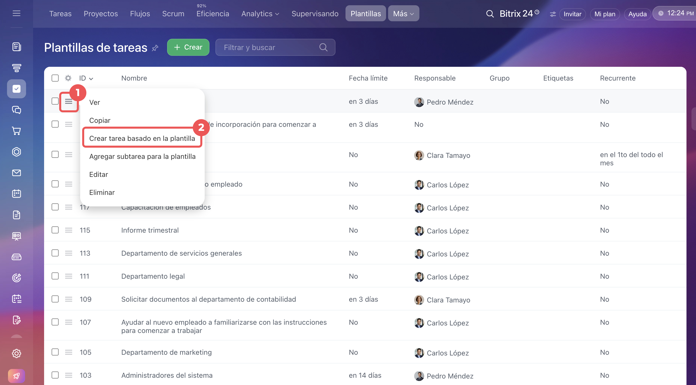Open Departamento de marketing template
The height and width of the screenshot is (385, 696).
166,352
